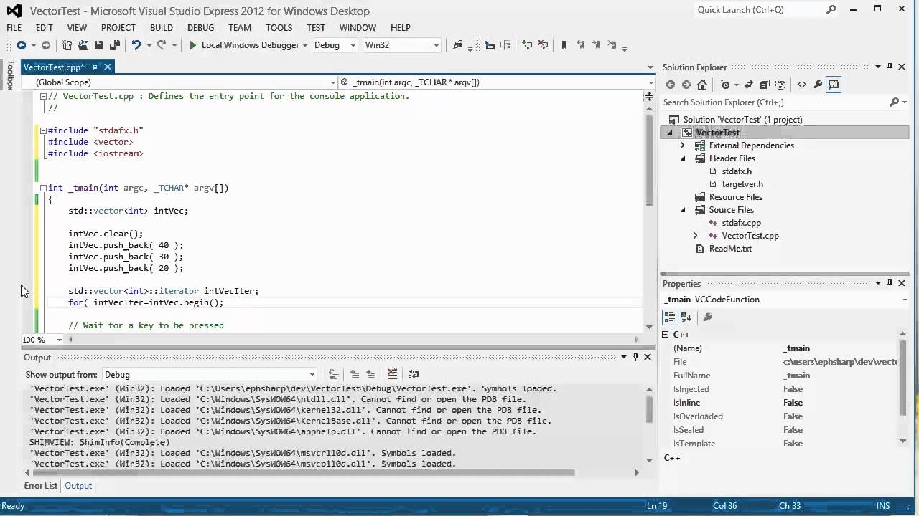Viewport: 919px width, 516px height.
Task: Expand the VectorTest.cpp tree node
Action: (x=695, y=236)
